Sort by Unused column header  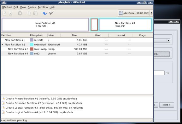(x=120, y=35)
